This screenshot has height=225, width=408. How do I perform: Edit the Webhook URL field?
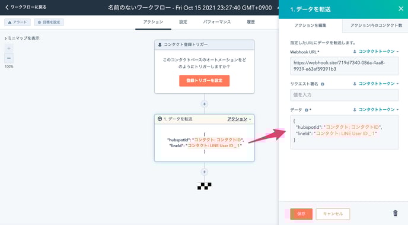click(x=344, y=66)
